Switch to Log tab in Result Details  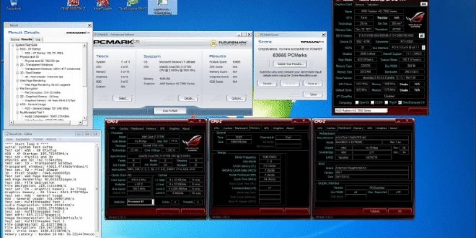(x=38, y=39)
